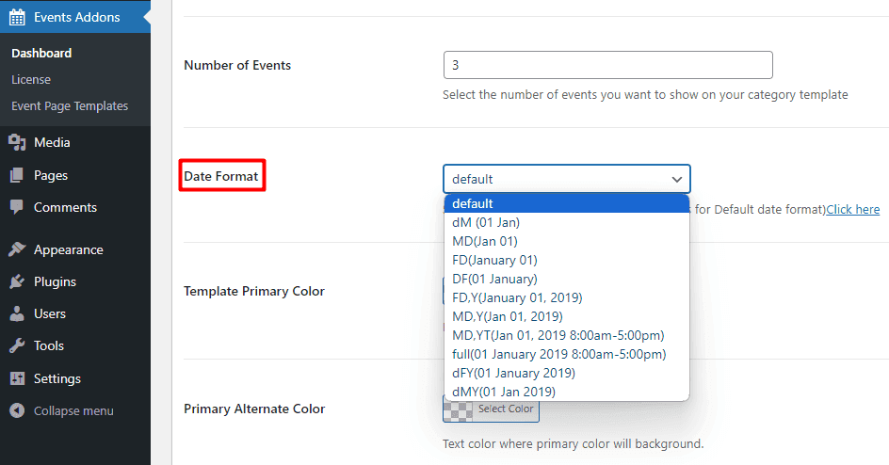
Task: Click the Plugins plug icon
Action: click(17, 281)
